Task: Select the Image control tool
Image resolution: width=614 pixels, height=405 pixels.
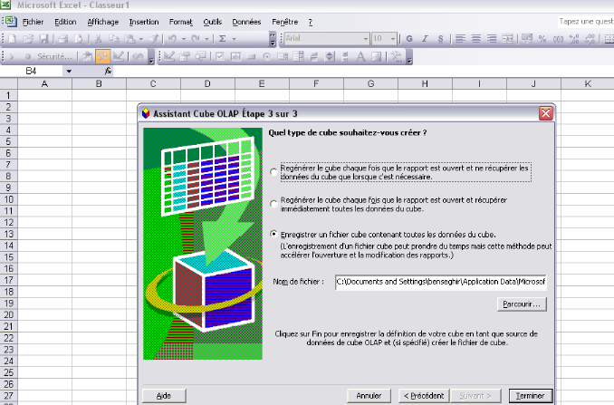Action: [377, 57]
